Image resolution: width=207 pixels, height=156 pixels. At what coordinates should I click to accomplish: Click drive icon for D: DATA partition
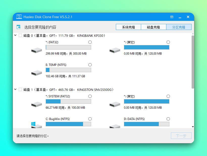[115, 126]
